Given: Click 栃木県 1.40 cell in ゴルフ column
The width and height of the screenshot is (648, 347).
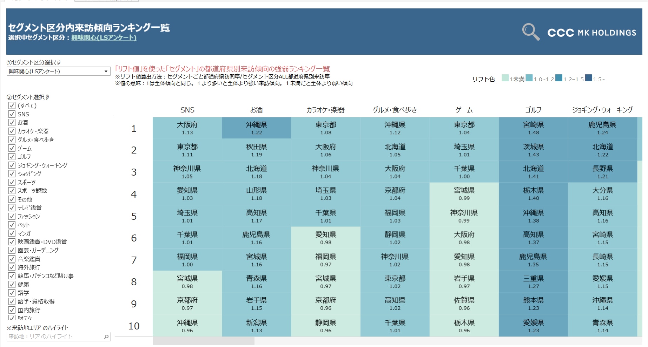Looking at the screenshot, I should point(533,194).
